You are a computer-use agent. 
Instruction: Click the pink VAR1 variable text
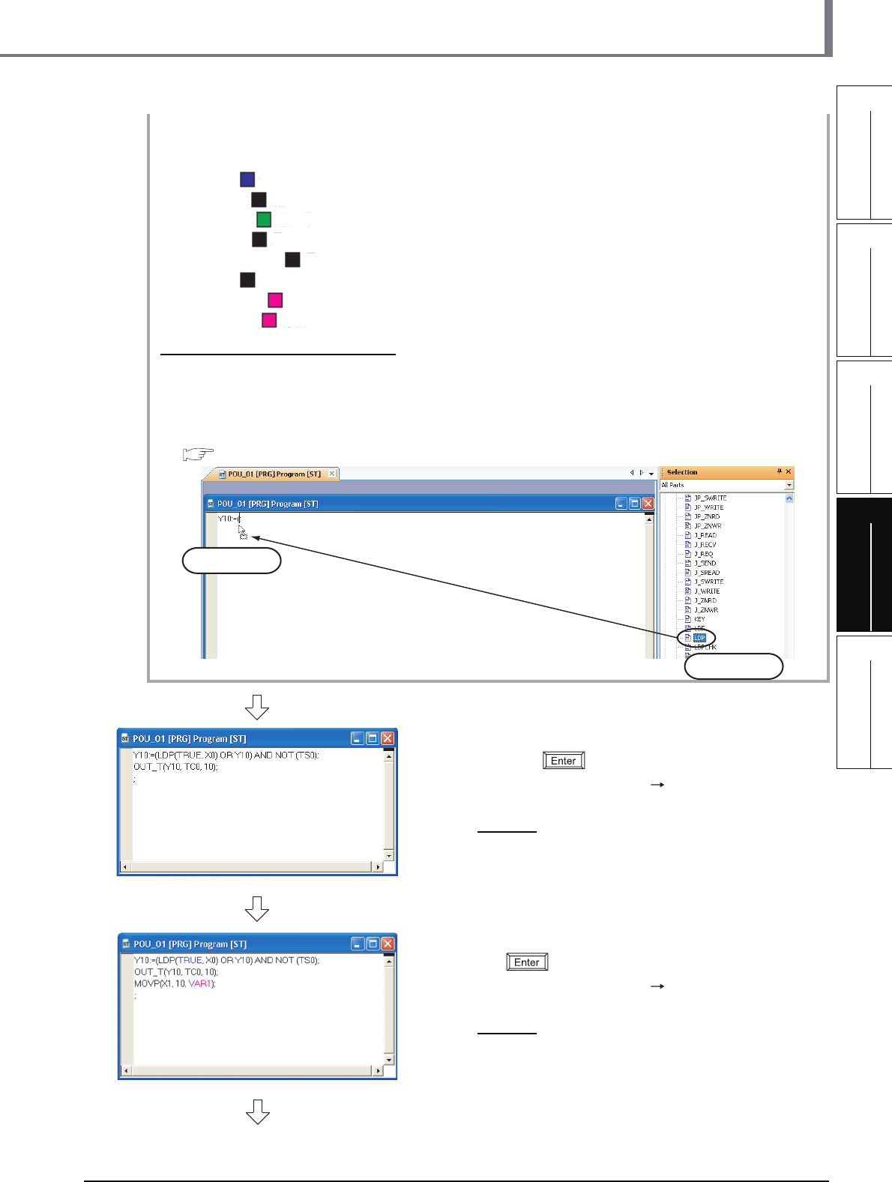pyautogui.click(x=200, y=983)
